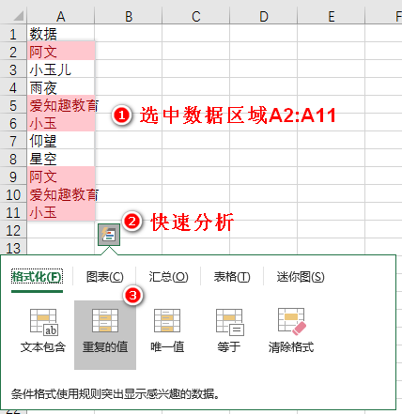The width and height of the screenshot is (402, 414).
Task: Select column E header
Action: point(332,16)
